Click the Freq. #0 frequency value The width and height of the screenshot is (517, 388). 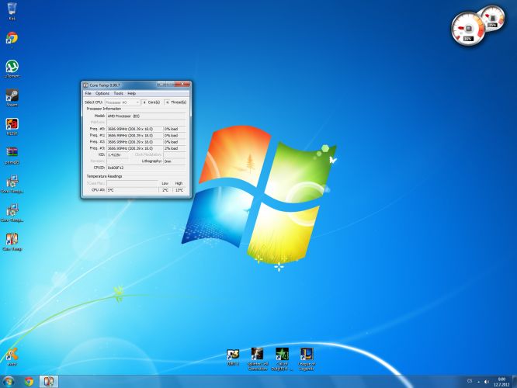134,129
